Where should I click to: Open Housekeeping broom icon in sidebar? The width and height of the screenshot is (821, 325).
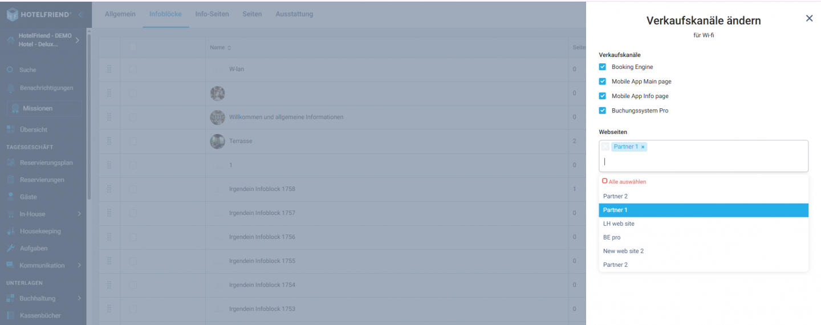point(10,231)
